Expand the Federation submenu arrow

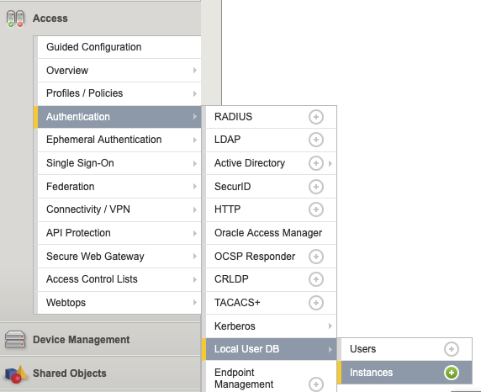click(x=195, y=187)
